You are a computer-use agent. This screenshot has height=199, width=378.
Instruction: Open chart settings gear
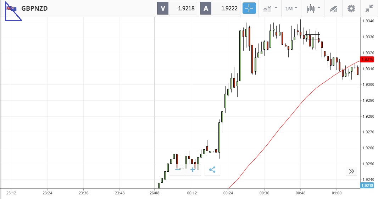point(351,8)
